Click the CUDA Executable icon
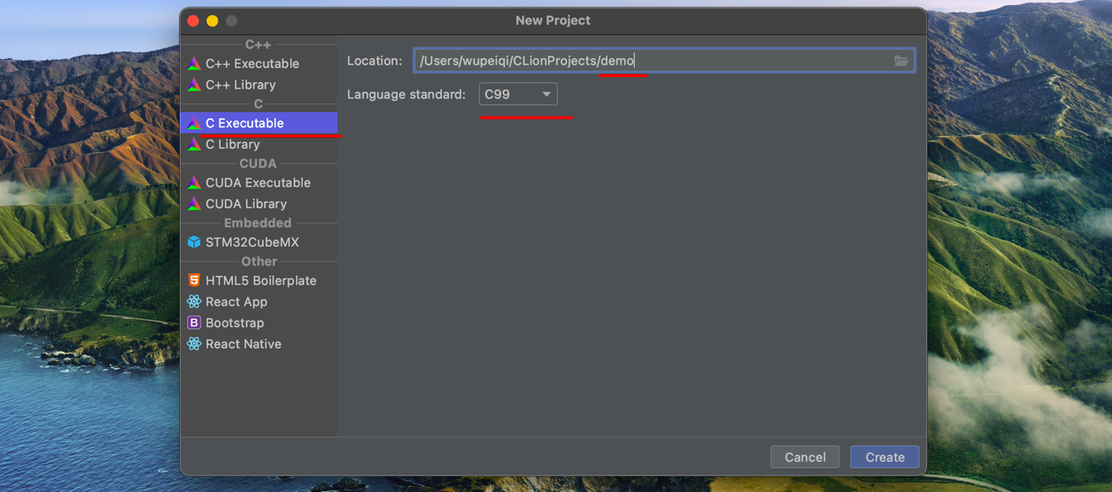Screen dimensions: 1112x492 pyautogui.click(x=194, y=183)
